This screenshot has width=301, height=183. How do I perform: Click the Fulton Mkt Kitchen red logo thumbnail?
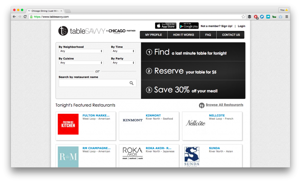tap(68, 124)
